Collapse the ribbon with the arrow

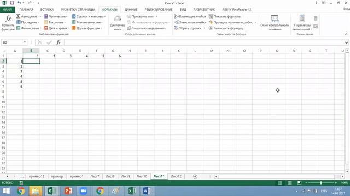click(346, 34)
